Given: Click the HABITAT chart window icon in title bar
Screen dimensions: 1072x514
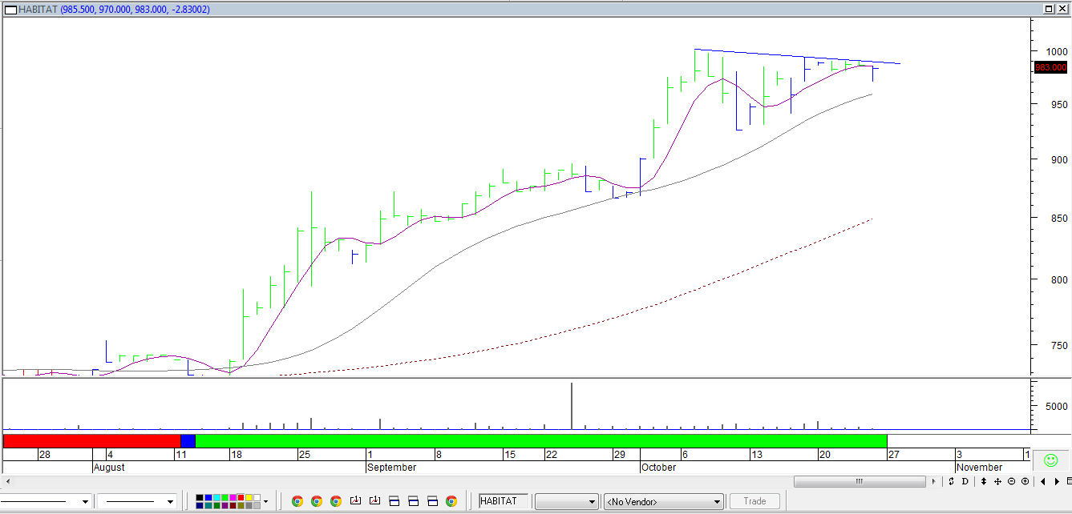Looking at the screenshot, I should [10, 9].
